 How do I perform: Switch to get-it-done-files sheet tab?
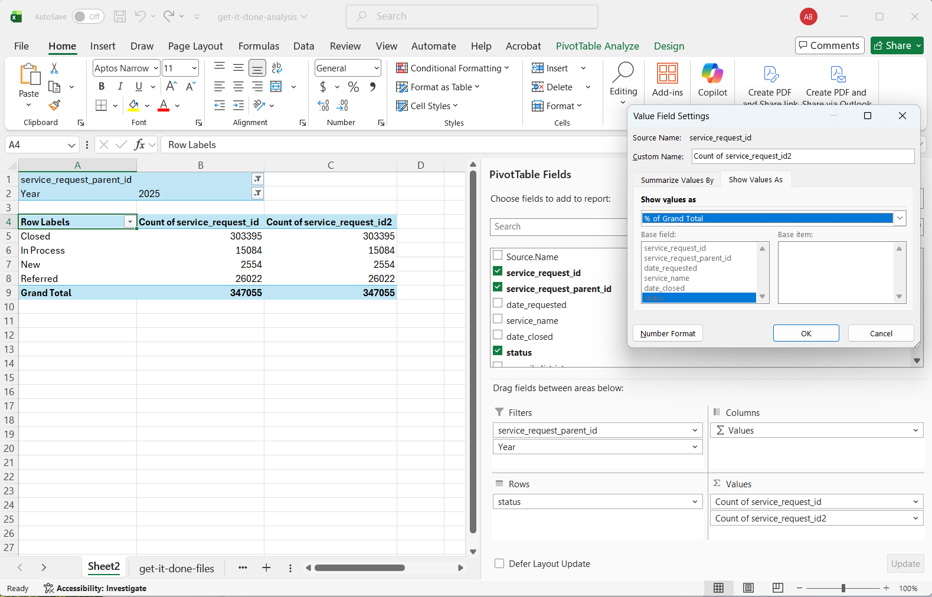176,568
